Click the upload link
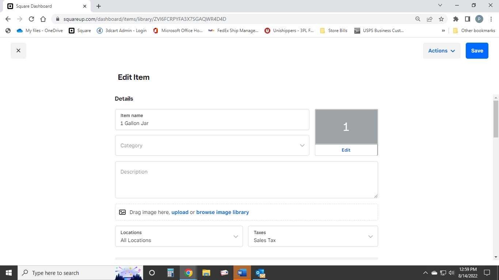499x280 pixels. tap(180, 212)
